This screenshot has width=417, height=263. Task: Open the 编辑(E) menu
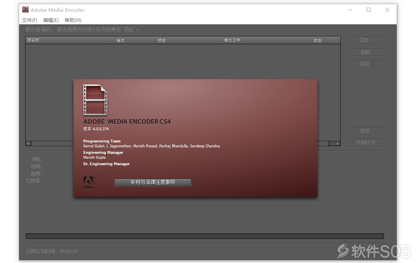pos(51,20)
